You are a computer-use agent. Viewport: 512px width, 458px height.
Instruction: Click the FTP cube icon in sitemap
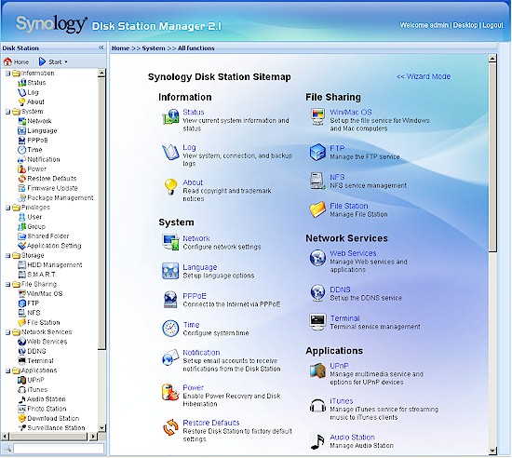click(x=317, y=152)
